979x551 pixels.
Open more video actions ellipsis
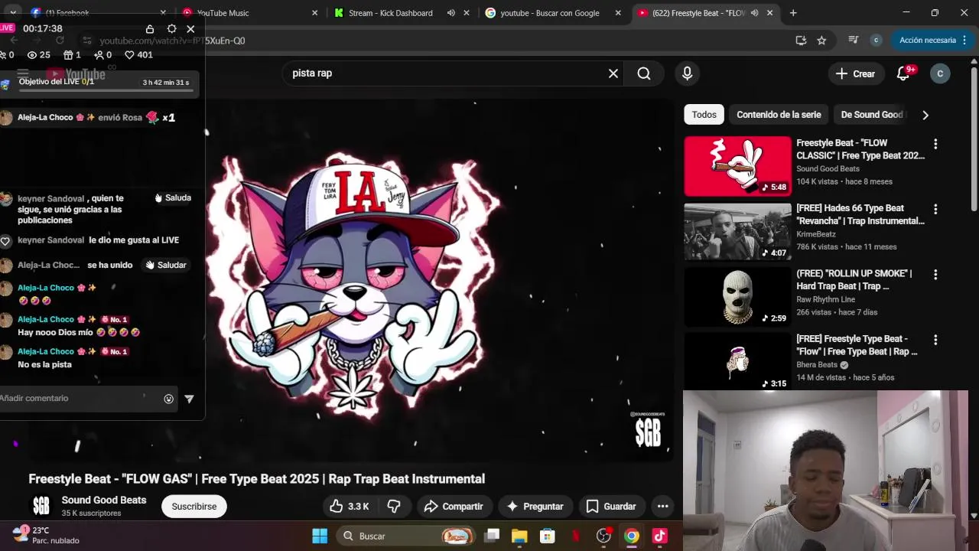tap(662, 507)
